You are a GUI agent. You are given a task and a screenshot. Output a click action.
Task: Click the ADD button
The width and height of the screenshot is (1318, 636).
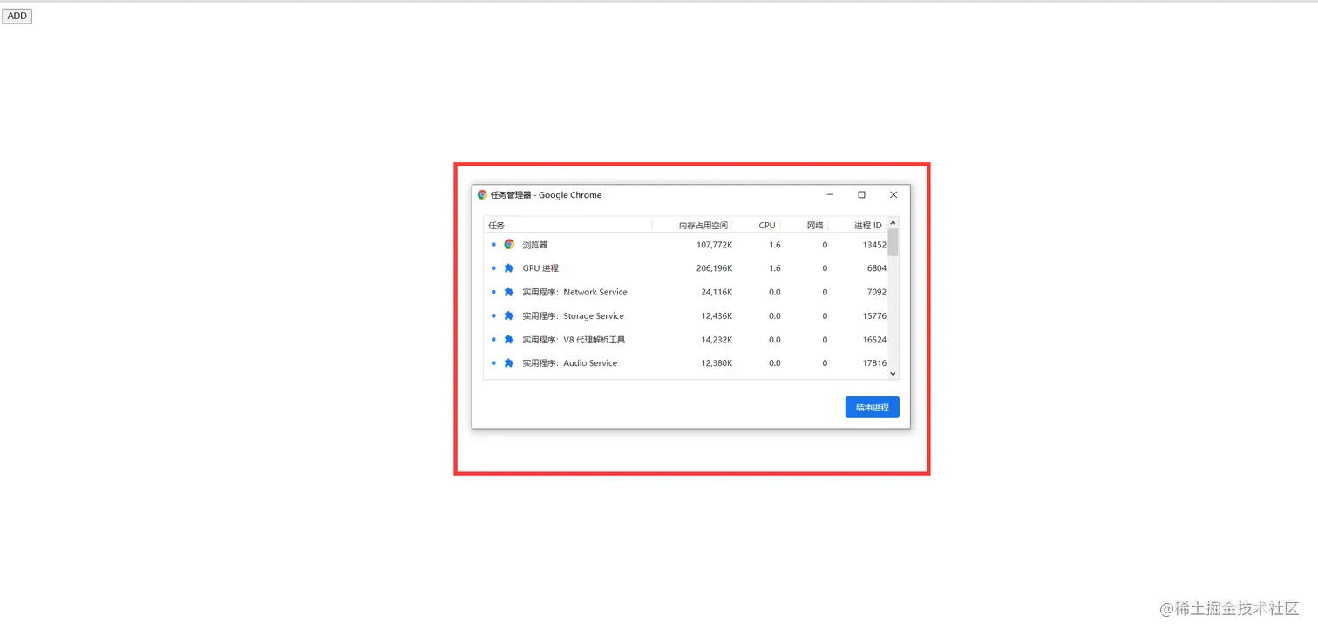click(x=17, y=16)
